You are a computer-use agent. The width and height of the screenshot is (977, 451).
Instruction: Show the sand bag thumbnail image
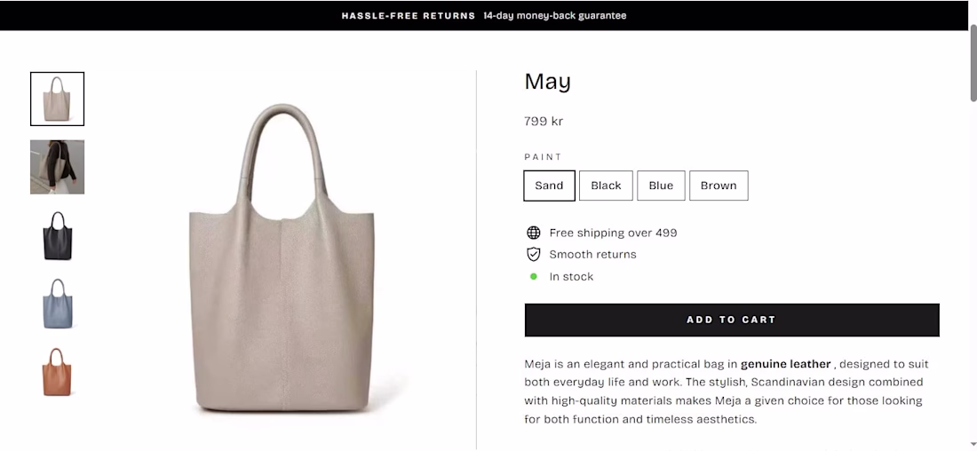click(58, 99)
